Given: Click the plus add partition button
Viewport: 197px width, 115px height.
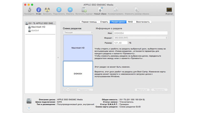Looking at the screenshot, I should 65,90.
